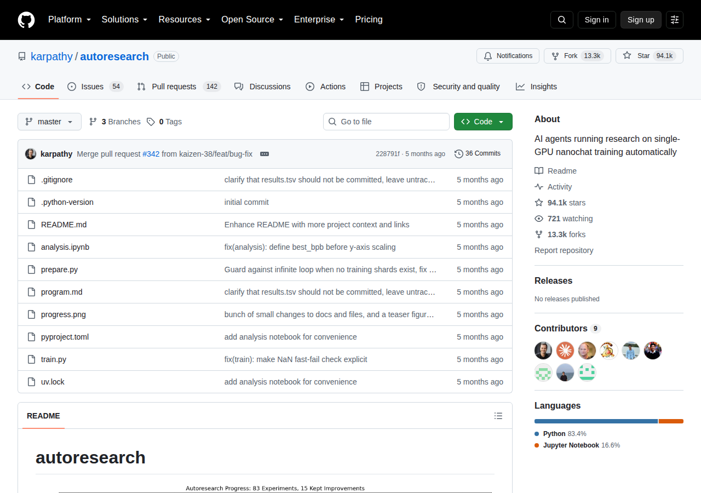Select the README tab heading

pos(43,416)
